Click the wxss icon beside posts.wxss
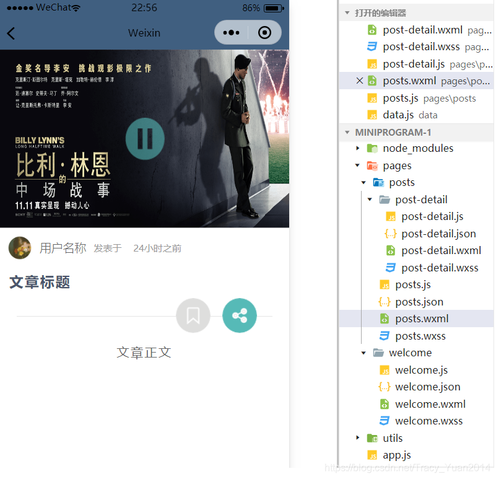496x479 pixels. pos(385,336)
